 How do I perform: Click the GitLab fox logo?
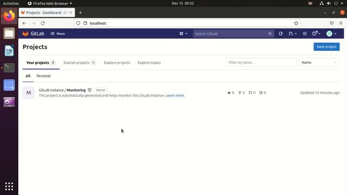point(25,34)
